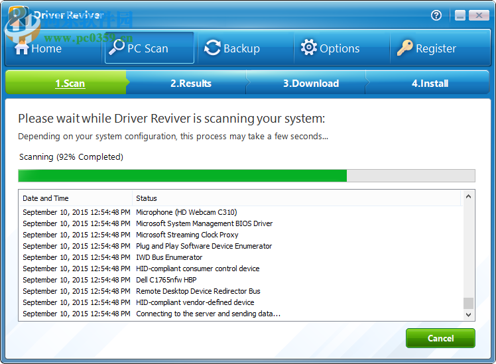
Task: Select the IWD Bus Enumerator row
Action: (x=241, y=257)
